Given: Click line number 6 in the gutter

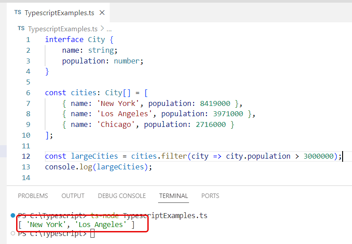Looking at the screenshot, I should (28, 93).
